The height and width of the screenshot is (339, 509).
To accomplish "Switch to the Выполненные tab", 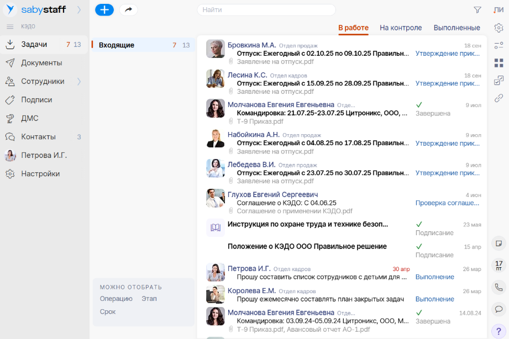I will [x=456, y=28].
